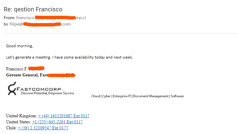Click the 'Good morning,' greeting text
This screenshot has width=238, height=134.
(x=20, y=46)
